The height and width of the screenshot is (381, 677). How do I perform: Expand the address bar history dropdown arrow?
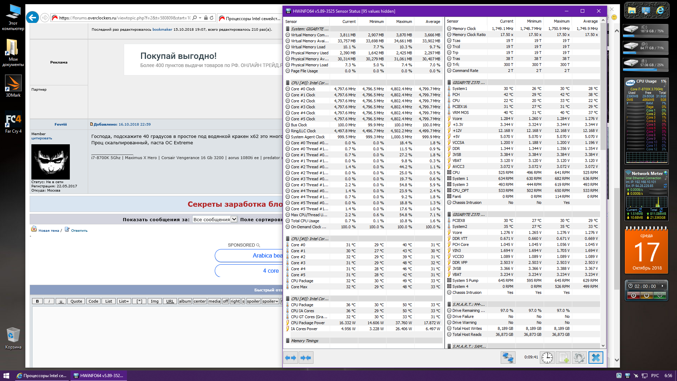click(200, 18)
